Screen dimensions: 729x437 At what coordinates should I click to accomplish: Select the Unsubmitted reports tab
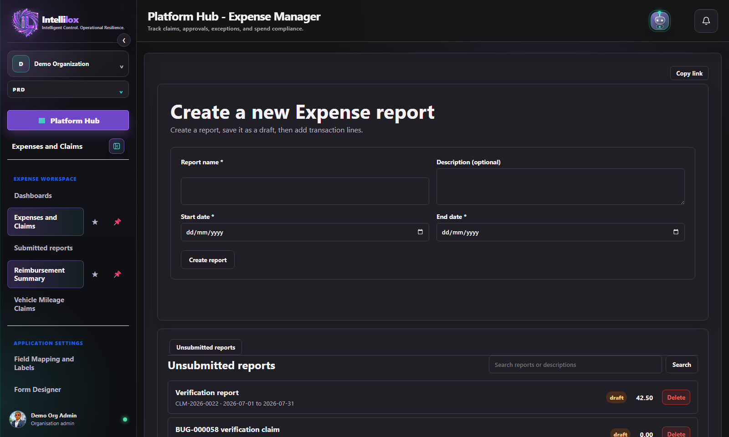coord(205,347)
